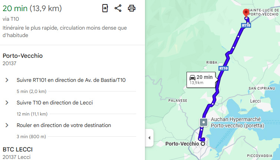Click the upper RT10 road shield
The image size is (280, 160).
click(246, 25)
